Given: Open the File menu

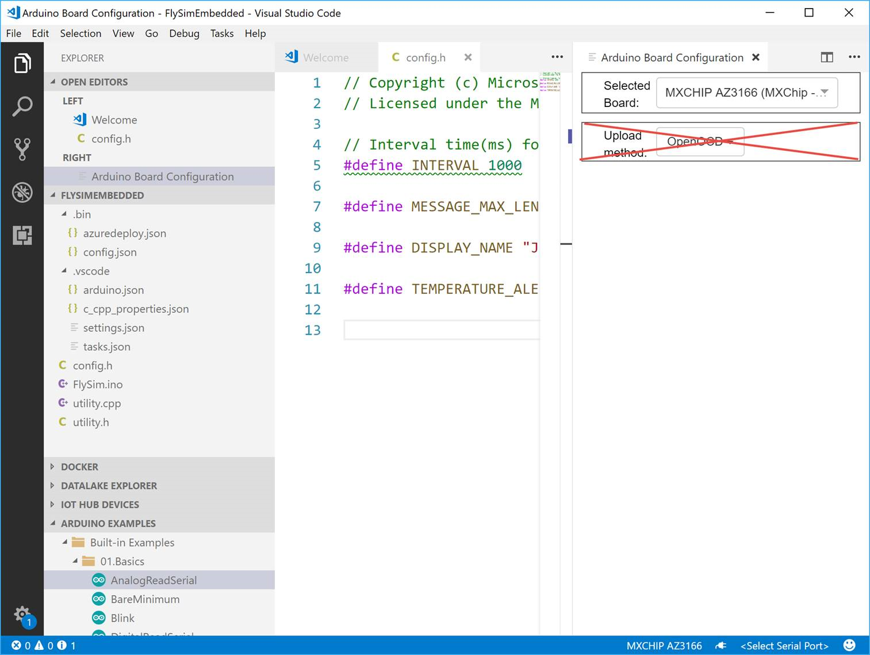Looking at the screenshot, I should (14, 33).
